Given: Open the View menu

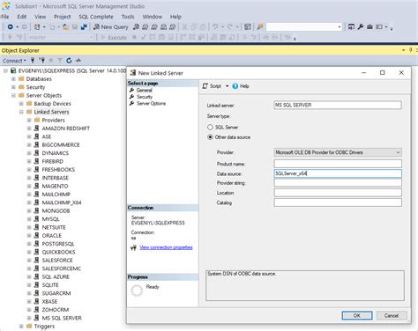Looking at the screenshot, I should (40, 17).
